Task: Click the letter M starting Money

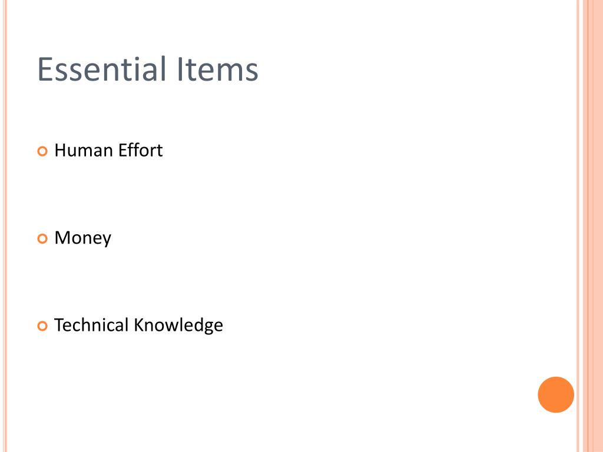Action: 61,238
